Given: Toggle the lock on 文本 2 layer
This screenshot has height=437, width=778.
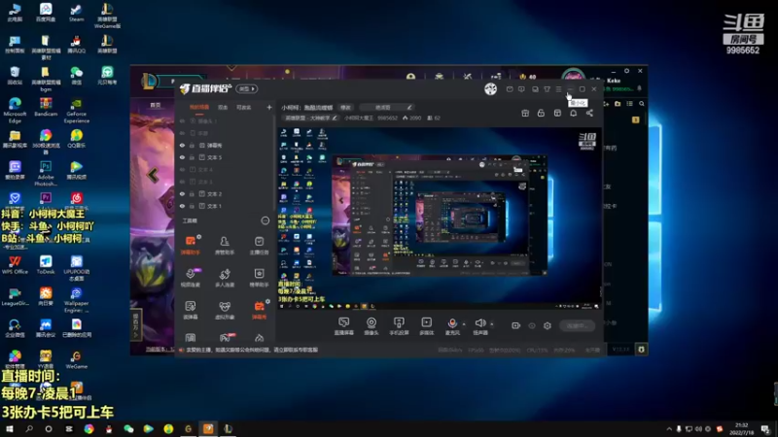Looking at the screenshot, I should click(192, 193).
